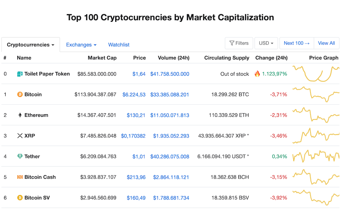Sort by Volume (24h) column header
The height and width of the screenshot is (209, 346).
point(174,58)
